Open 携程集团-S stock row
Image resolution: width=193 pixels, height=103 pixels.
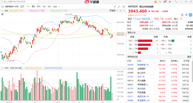pos(159,85)
